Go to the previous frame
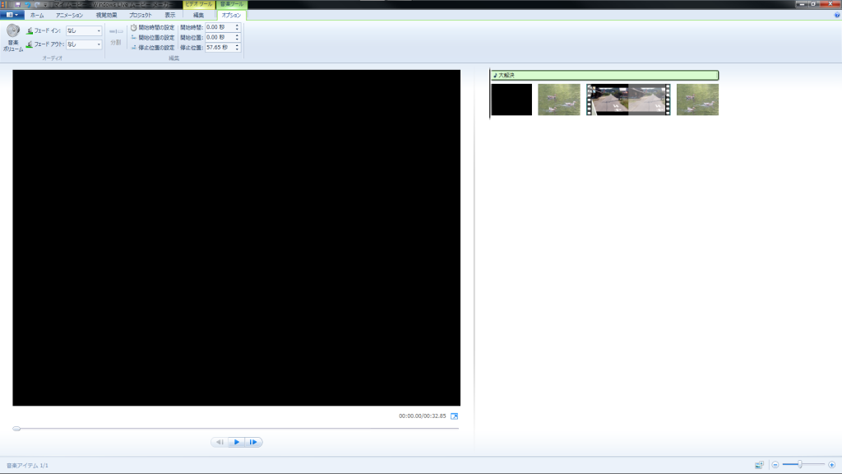The height and width of the screenshot is (474, 842). tap(219, 442)
